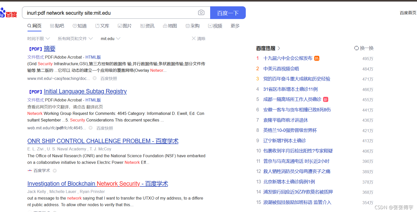Click 换一换 refresh hot searches
Image resolution: width=417 pixels, height=212 pixels.
(364, 48)
